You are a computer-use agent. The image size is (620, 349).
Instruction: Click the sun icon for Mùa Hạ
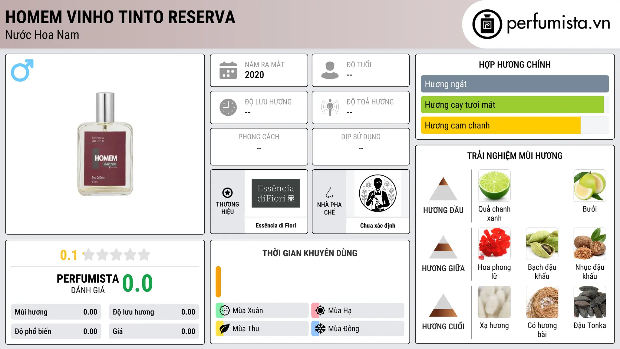(x=320, y=311)
